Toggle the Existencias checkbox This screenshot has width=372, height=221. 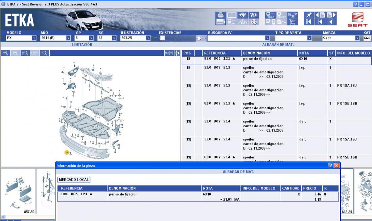pos(162,38)
